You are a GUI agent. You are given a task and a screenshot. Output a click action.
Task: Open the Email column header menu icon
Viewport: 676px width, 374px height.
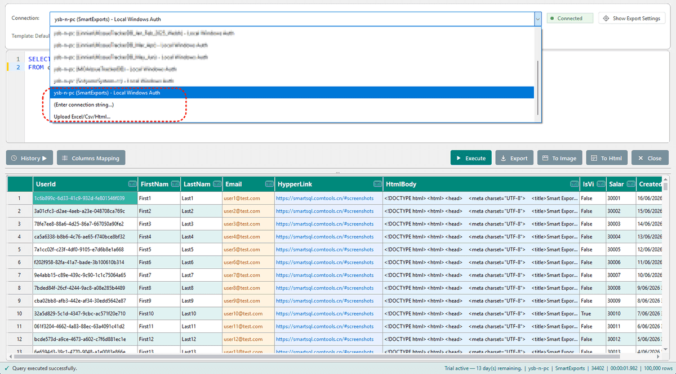click(269, 184)
